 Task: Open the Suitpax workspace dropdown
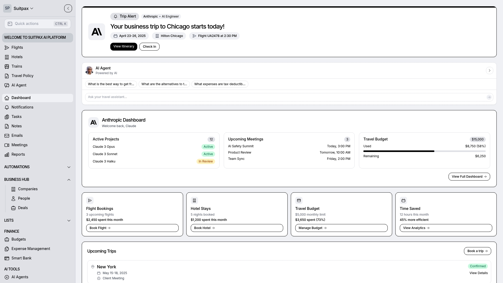[x=23, y=8]
